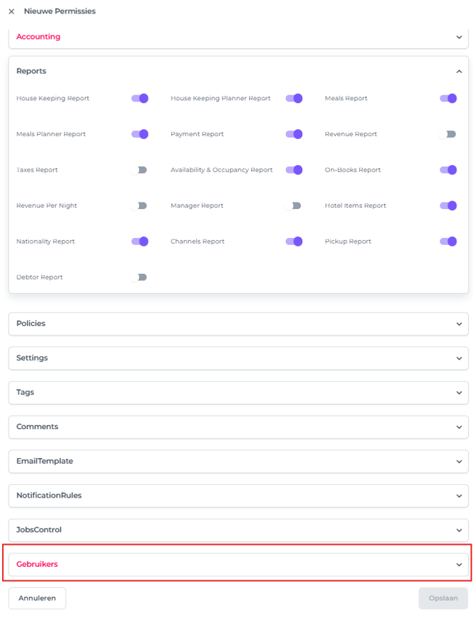The image size is (473, 619).
Task: Close the Nieuwe Permissies dialog
Action: tap(11, 11)
